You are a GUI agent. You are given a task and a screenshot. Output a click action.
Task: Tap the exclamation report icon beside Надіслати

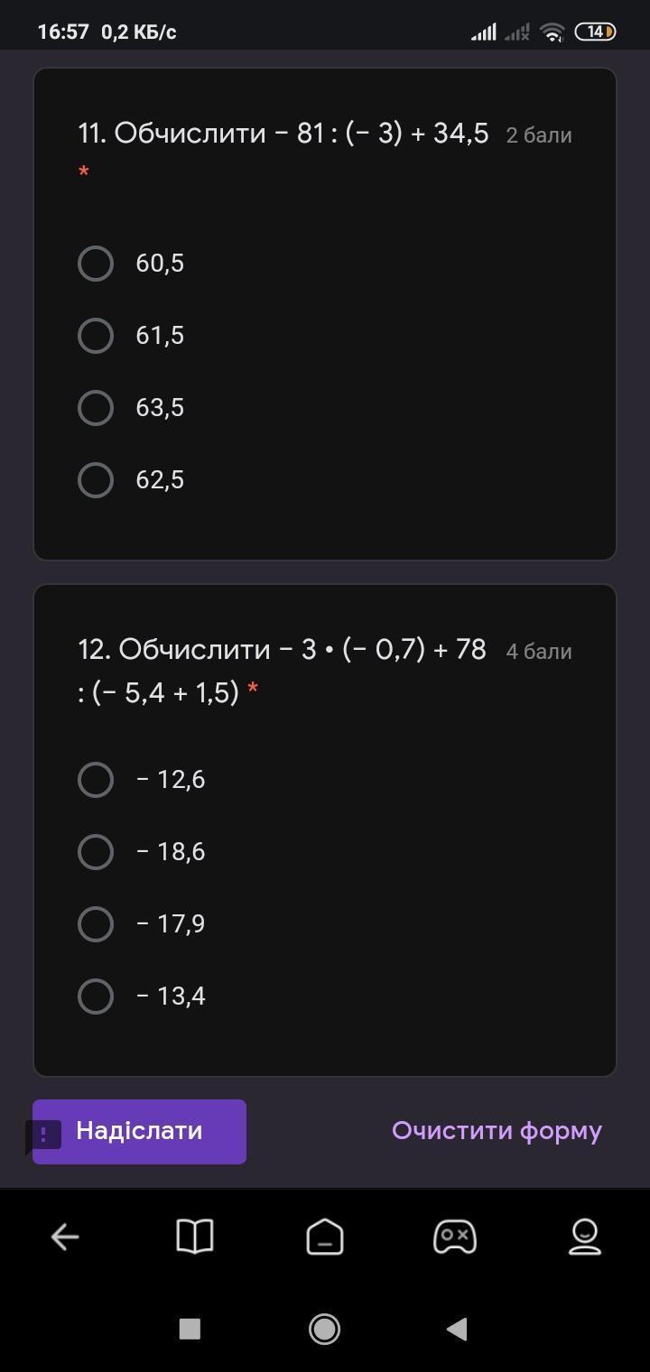43,1136
